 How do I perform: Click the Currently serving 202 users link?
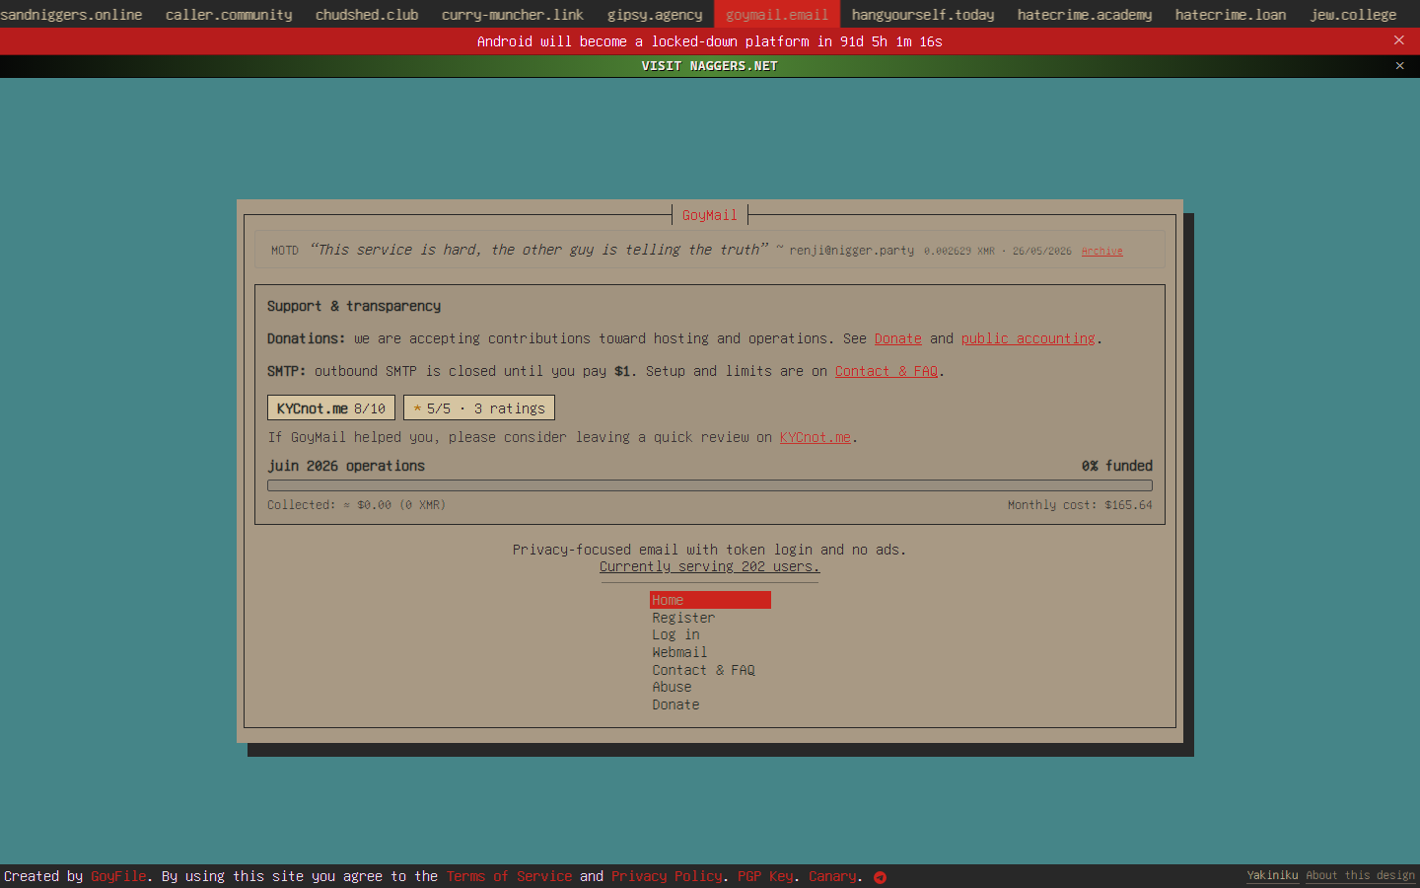pos(710,566)
